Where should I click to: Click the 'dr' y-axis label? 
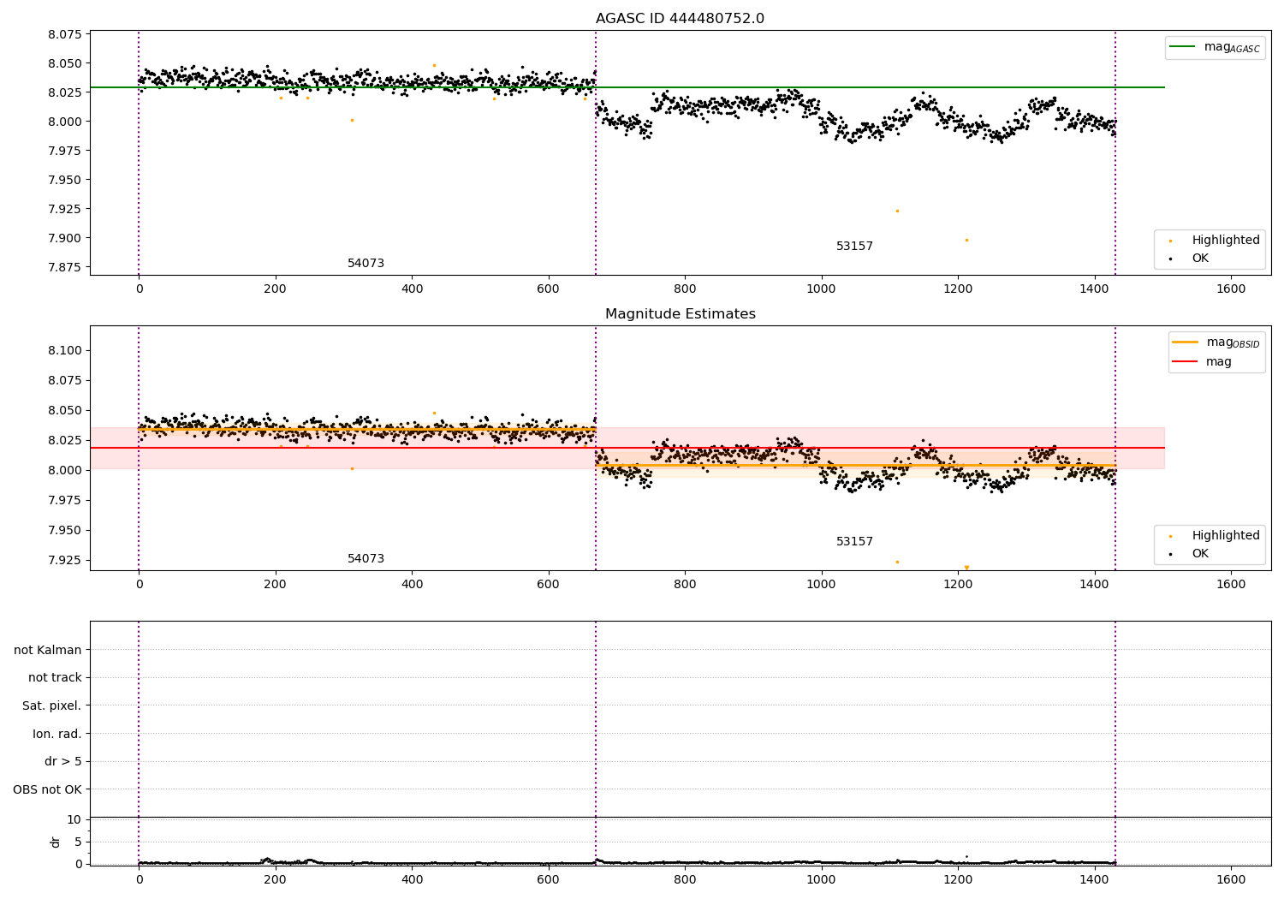click(56, 842)
